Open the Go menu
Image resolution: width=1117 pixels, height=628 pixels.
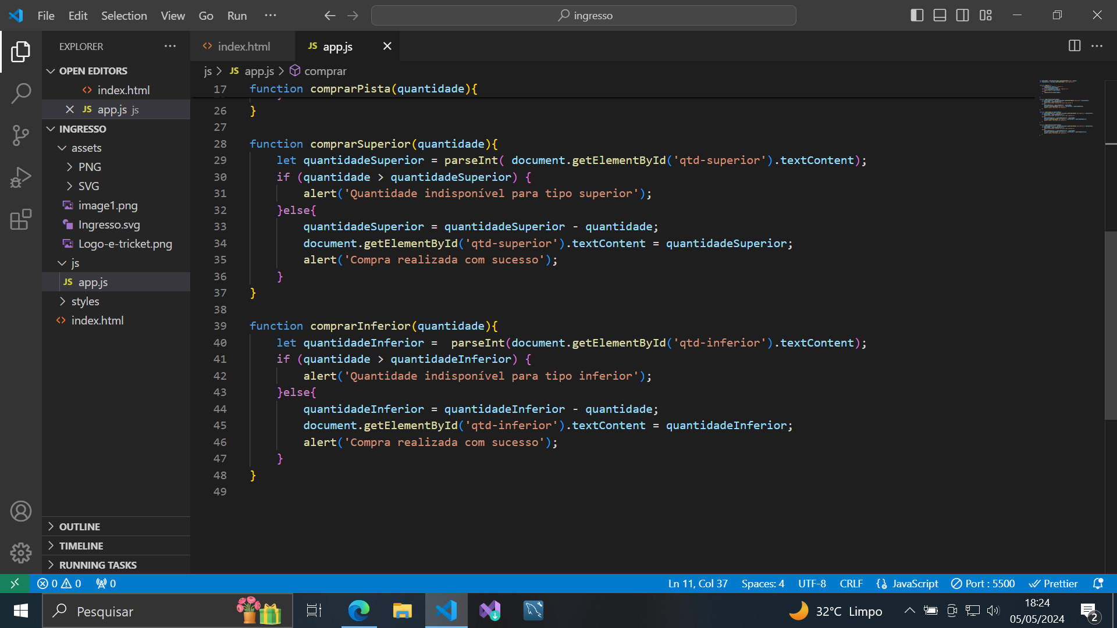(x=206, y=16)
